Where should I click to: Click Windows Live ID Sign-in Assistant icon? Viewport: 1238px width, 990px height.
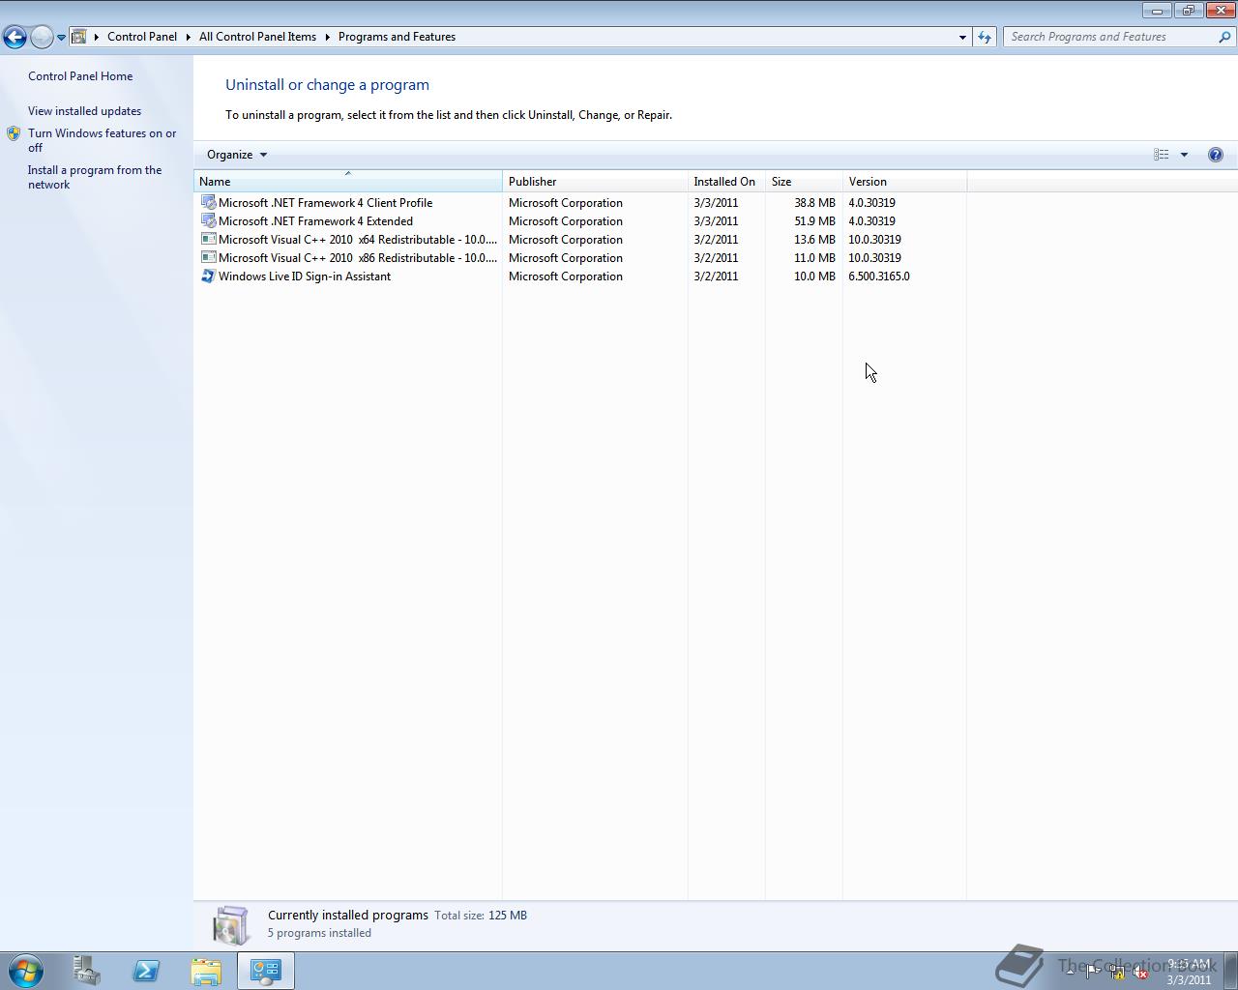(x=208, y=276)
